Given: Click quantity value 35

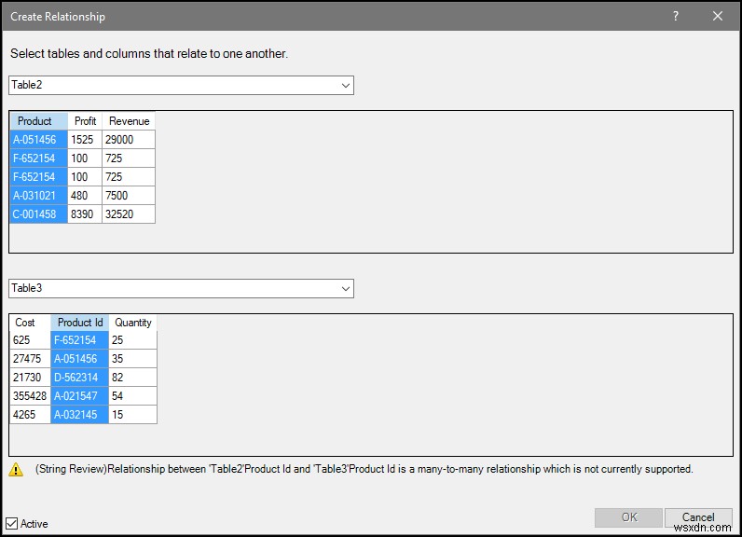Looking at the screenshot, I should pos(133,359).
